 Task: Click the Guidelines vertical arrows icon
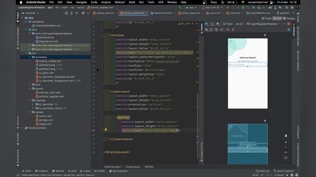233,29
